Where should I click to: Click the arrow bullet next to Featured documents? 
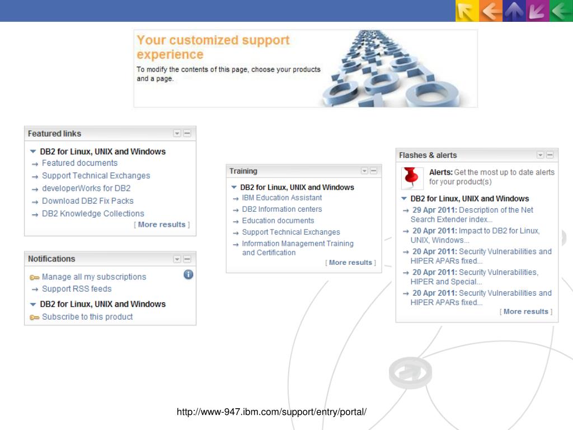click(35, 164)
